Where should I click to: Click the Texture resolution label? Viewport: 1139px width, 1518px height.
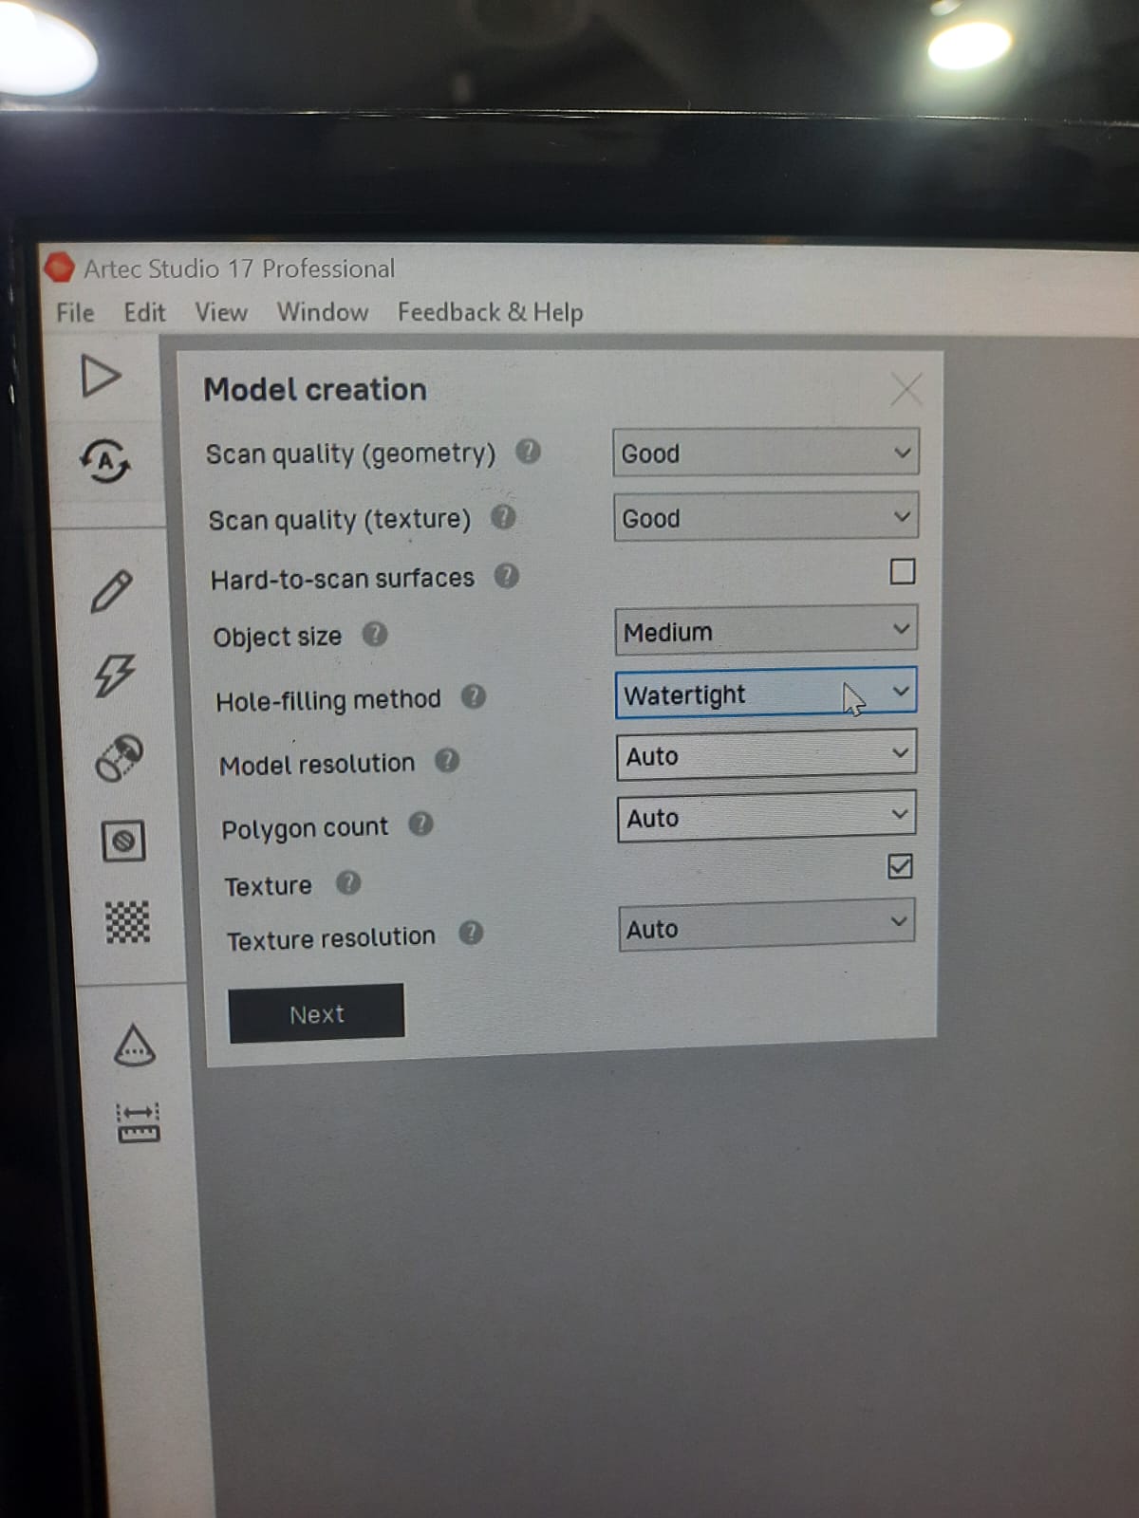click(330, 938)
